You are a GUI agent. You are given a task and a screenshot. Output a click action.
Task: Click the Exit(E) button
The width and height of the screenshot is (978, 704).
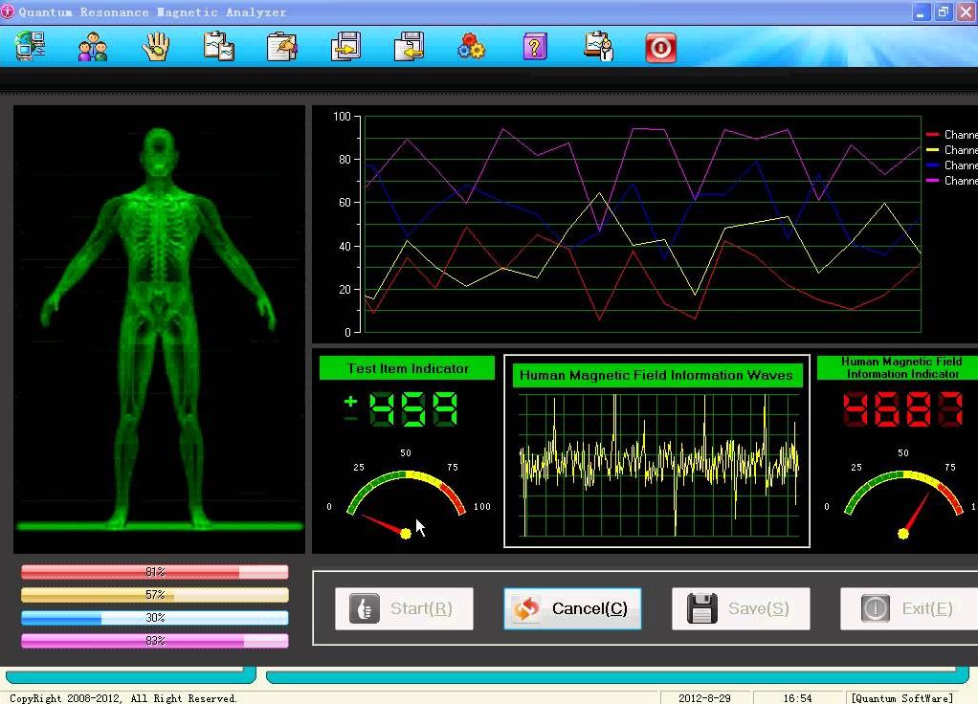pos(909,608)
